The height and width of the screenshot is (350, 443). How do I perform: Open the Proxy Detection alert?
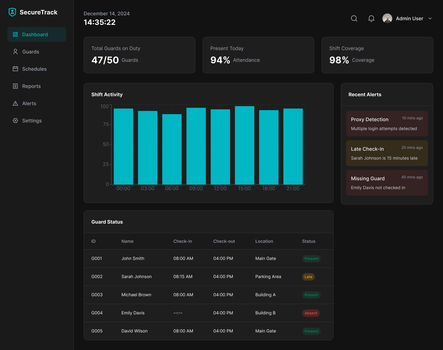pyautogui.click(x=387, y=124)
